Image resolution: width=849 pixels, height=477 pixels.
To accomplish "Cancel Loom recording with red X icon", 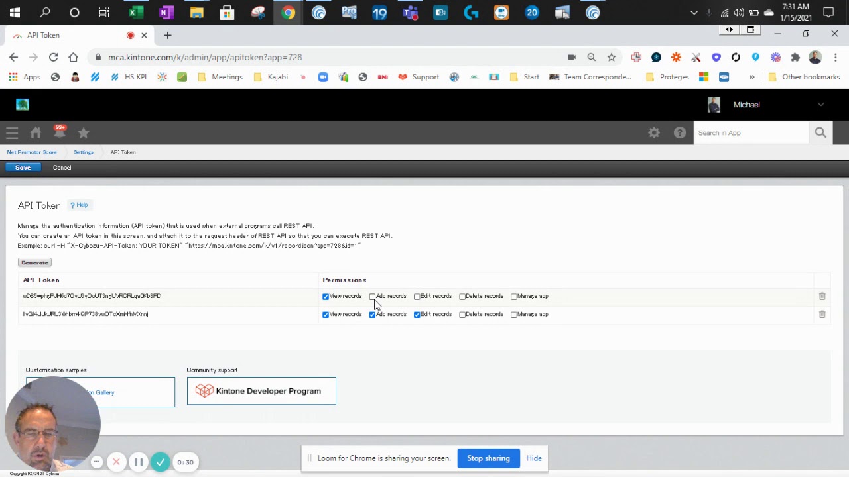I will point(116,462).
